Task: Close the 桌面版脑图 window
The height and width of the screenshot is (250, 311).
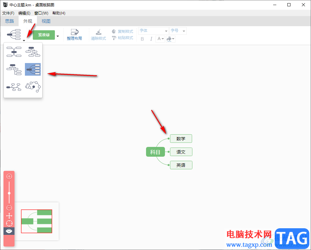Action: pos(303,5)
